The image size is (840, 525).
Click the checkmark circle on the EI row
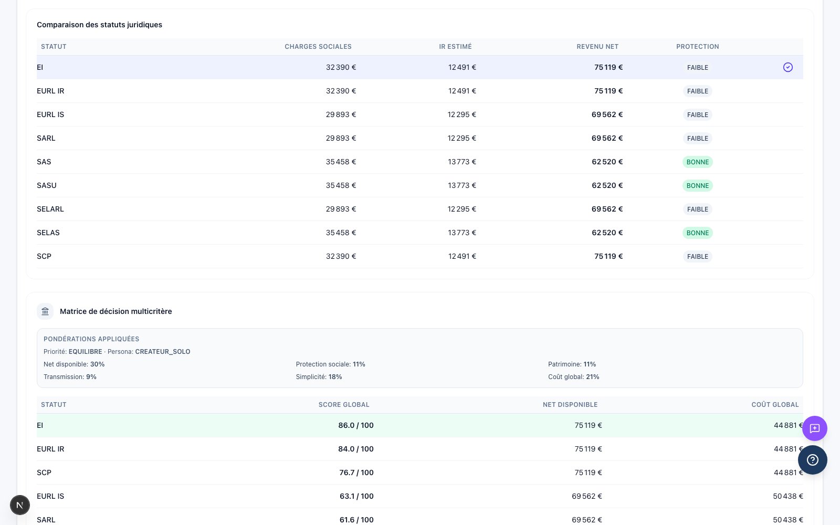click(787, 67)
